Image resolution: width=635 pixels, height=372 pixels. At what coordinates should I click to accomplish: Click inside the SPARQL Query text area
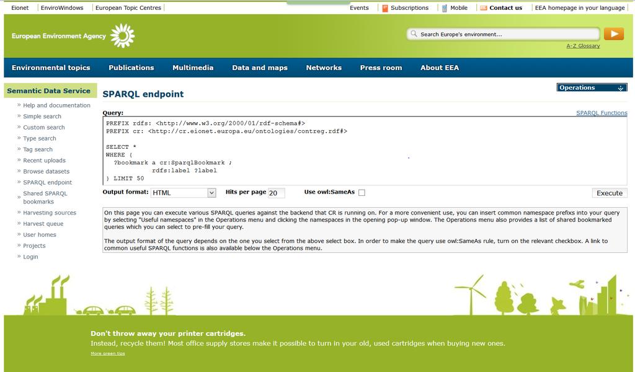365,151
